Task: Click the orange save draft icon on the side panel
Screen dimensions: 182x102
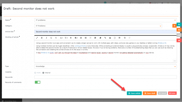Action: point(179,30)
